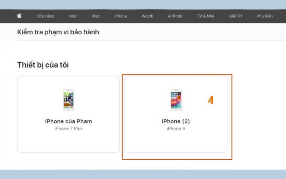
Task: Click the Apple logo in navigation bar
Action: tap(19, 16)
